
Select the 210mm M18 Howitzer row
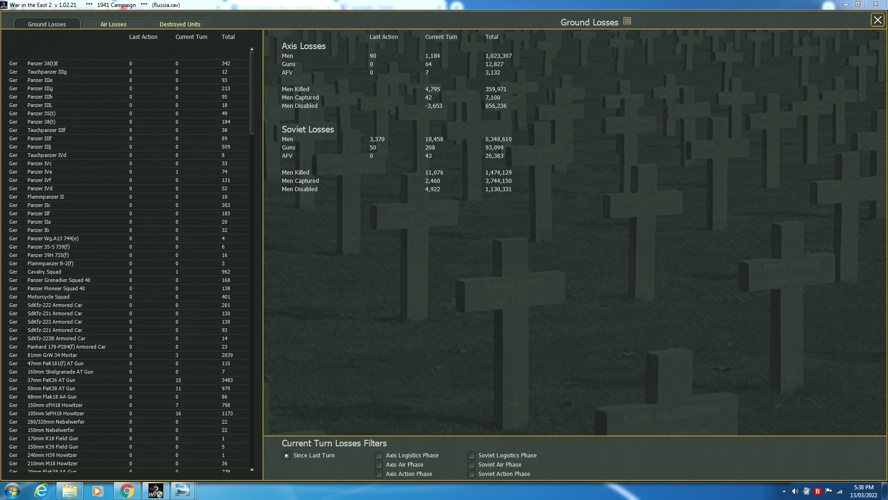click(129, 463)
